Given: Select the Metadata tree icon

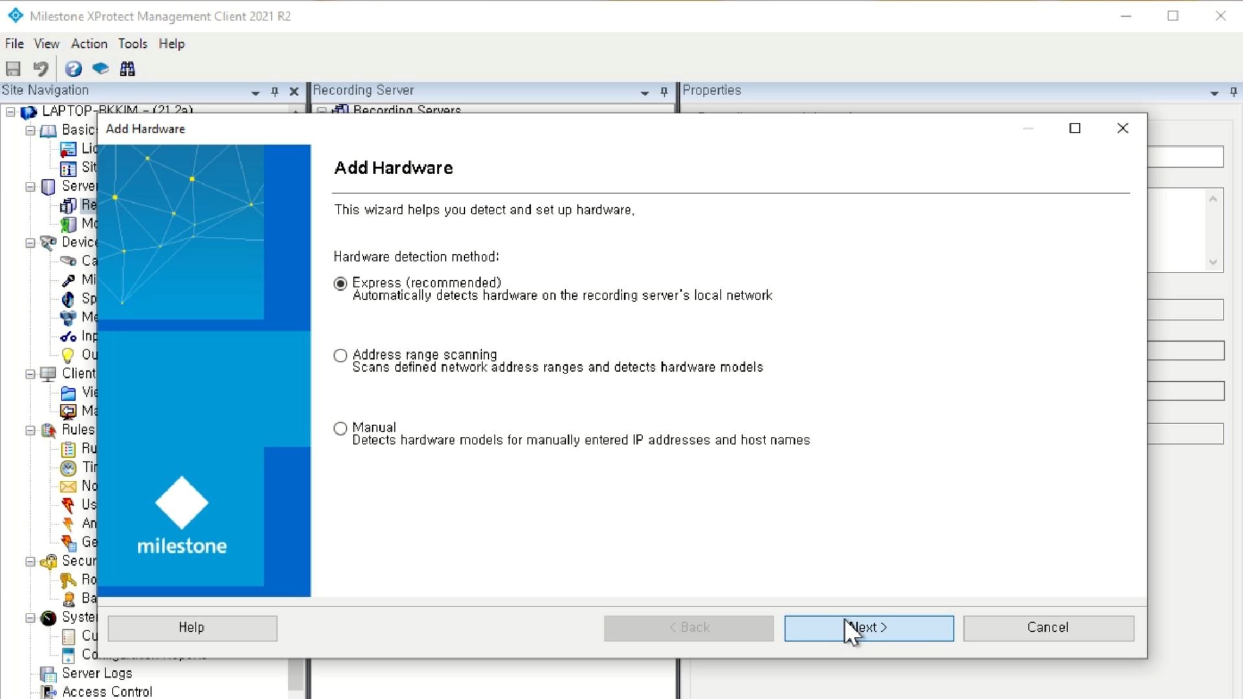Looking at the screenshot, I should tap(68, 318).
